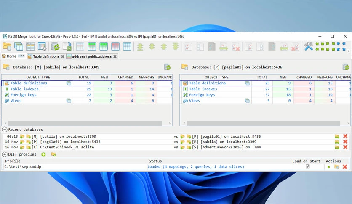Click the folder action icon for svp.dmtdp profile
The image size is (352, 204).
336,167
